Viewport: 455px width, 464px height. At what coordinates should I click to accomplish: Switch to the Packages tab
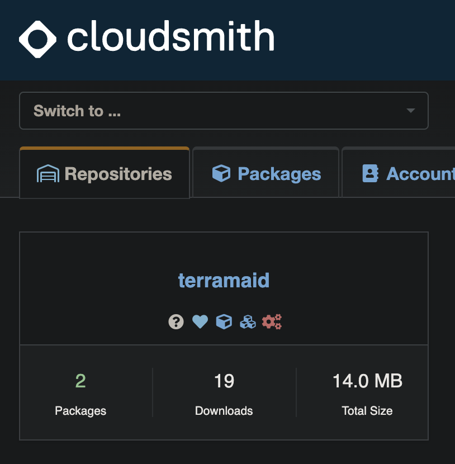tap(266, 173)
